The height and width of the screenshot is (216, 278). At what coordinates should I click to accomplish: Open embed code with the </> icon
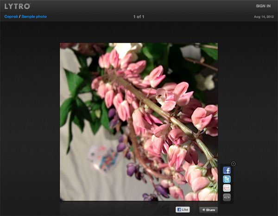click(227, 197)
